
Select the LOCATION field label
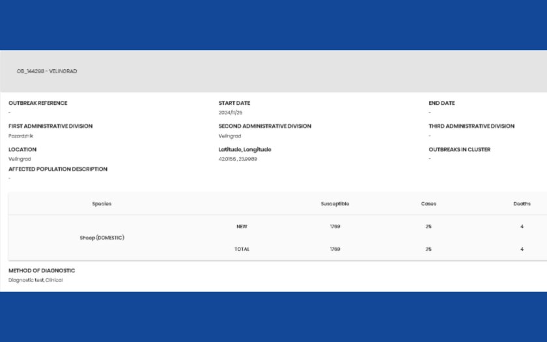[x=23, y=149]
